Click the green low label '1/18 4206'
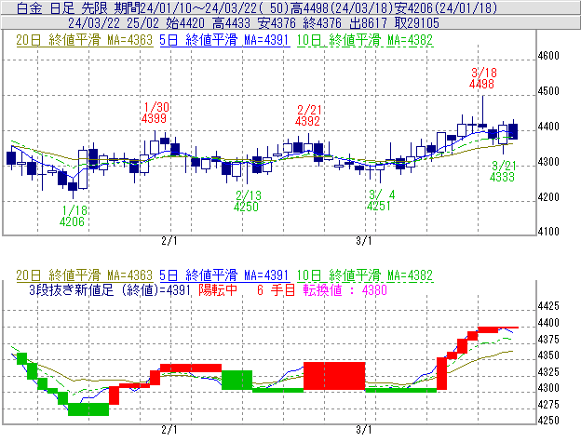This screenshot has height=442, width=581. coord(73,216)
